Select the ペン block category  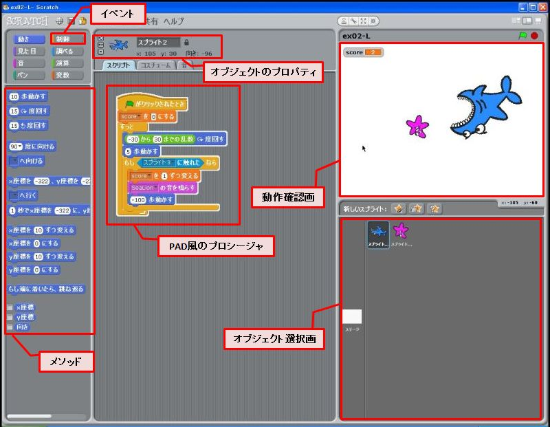[x=29, y=75]
